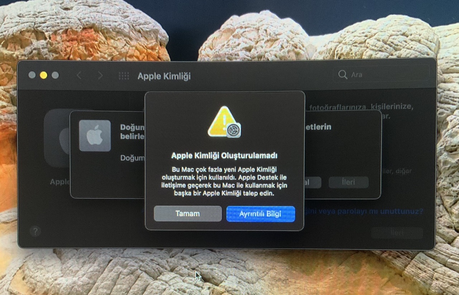The image size is (459, 295).
Task: Click the İleri button in the birthday sheet
Action: tap(349, 182)
